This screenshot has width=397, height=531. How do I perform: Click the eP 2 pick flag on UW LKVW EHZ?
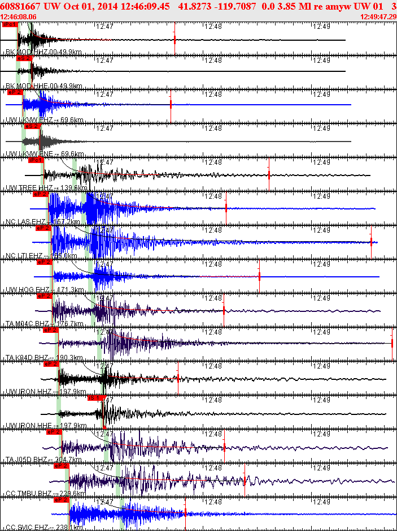click(15, 92)
